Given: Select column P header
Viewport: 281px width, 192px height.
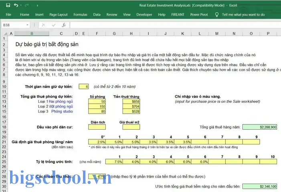Looking at the screenshot, I should pos(268,34).
